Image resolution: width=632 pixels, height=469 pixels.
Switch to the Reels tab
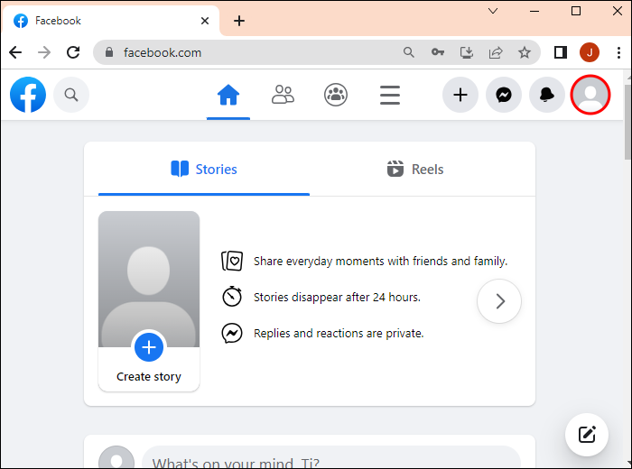click(x=415, y=170)
